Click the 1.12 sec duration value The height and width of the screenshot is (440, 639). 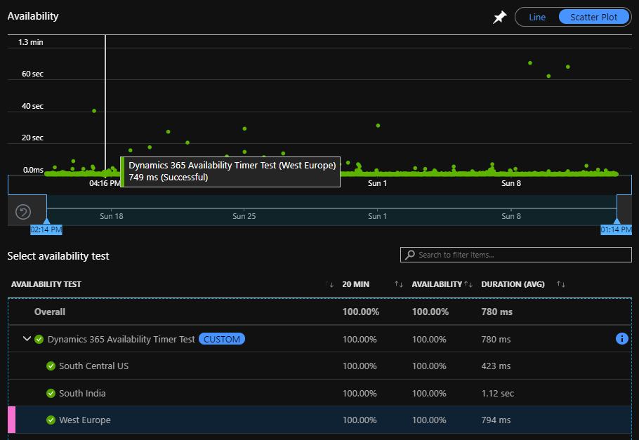[x=498, y=393]
